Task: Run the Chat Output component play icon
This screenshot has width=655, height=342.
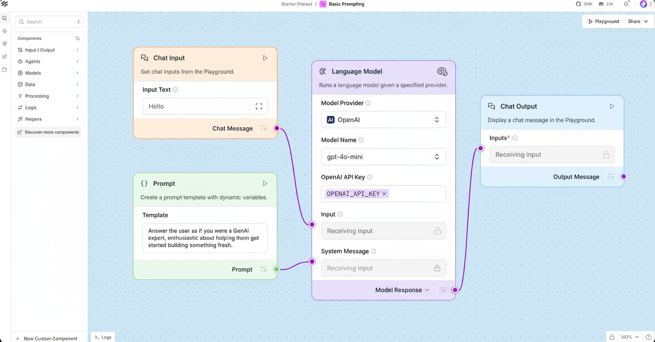Action: coord(612,106)
